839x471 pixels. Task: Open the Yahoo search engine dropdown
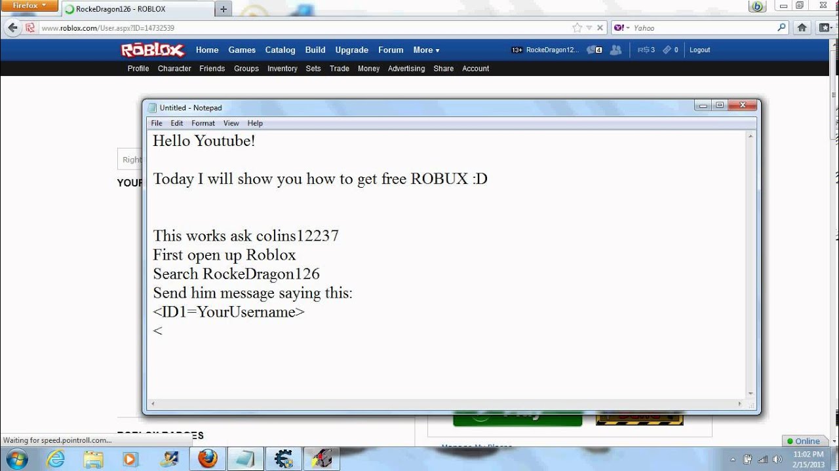[x=621, y=28]
